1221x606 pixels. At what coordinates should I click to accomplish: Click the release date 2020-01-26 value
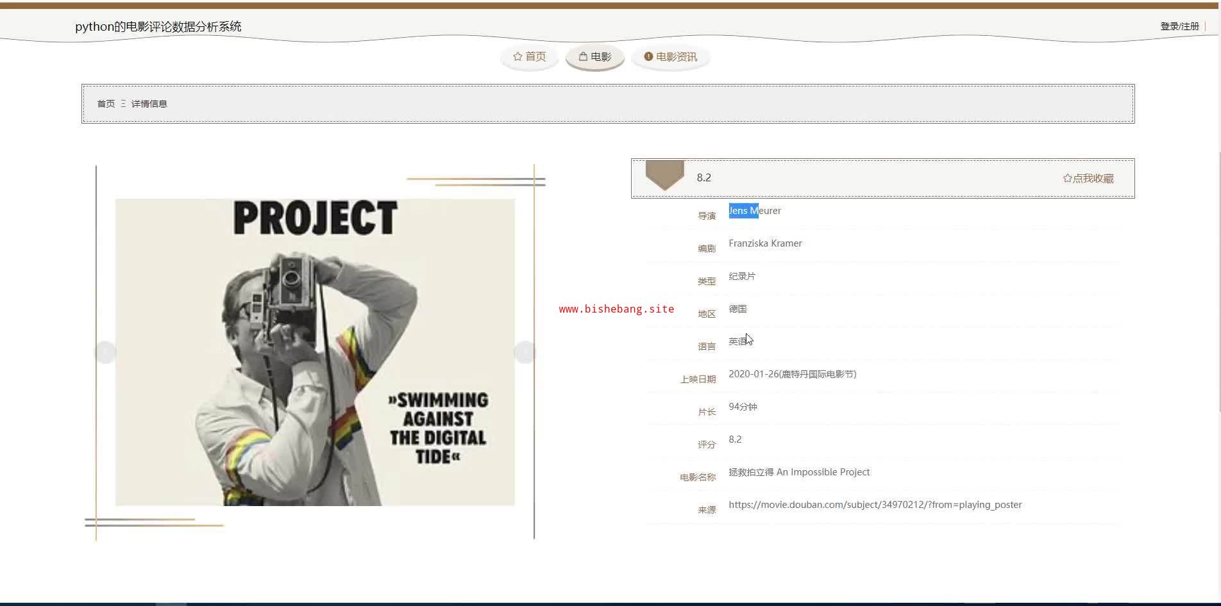point(793,374)
